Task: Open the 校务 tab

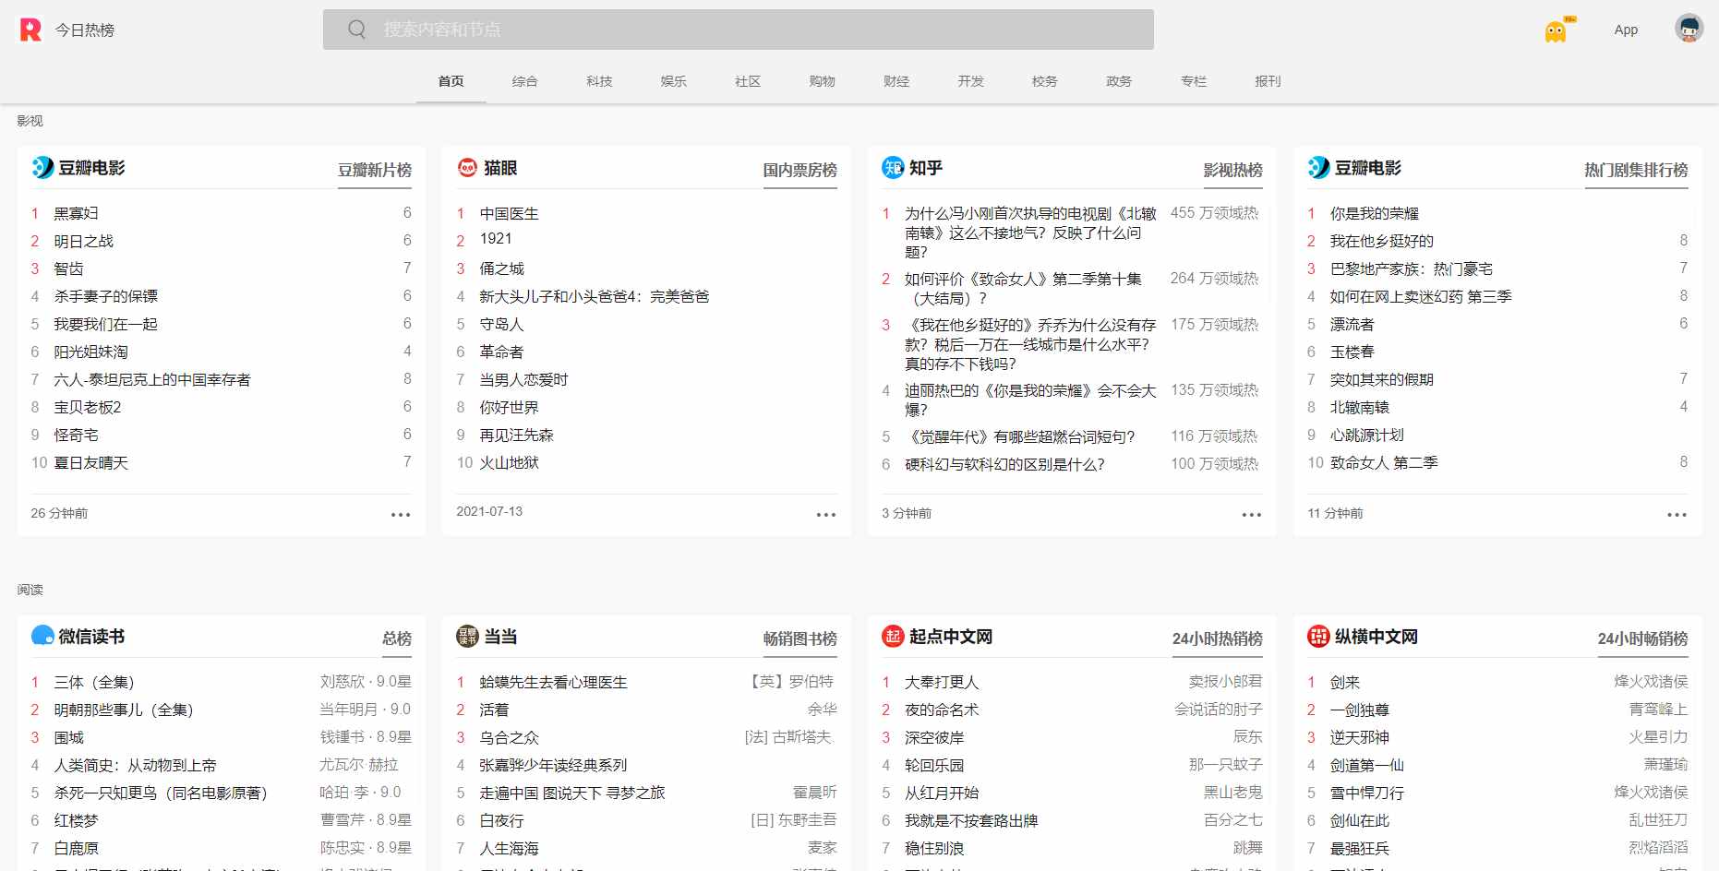Action: 1044,81
